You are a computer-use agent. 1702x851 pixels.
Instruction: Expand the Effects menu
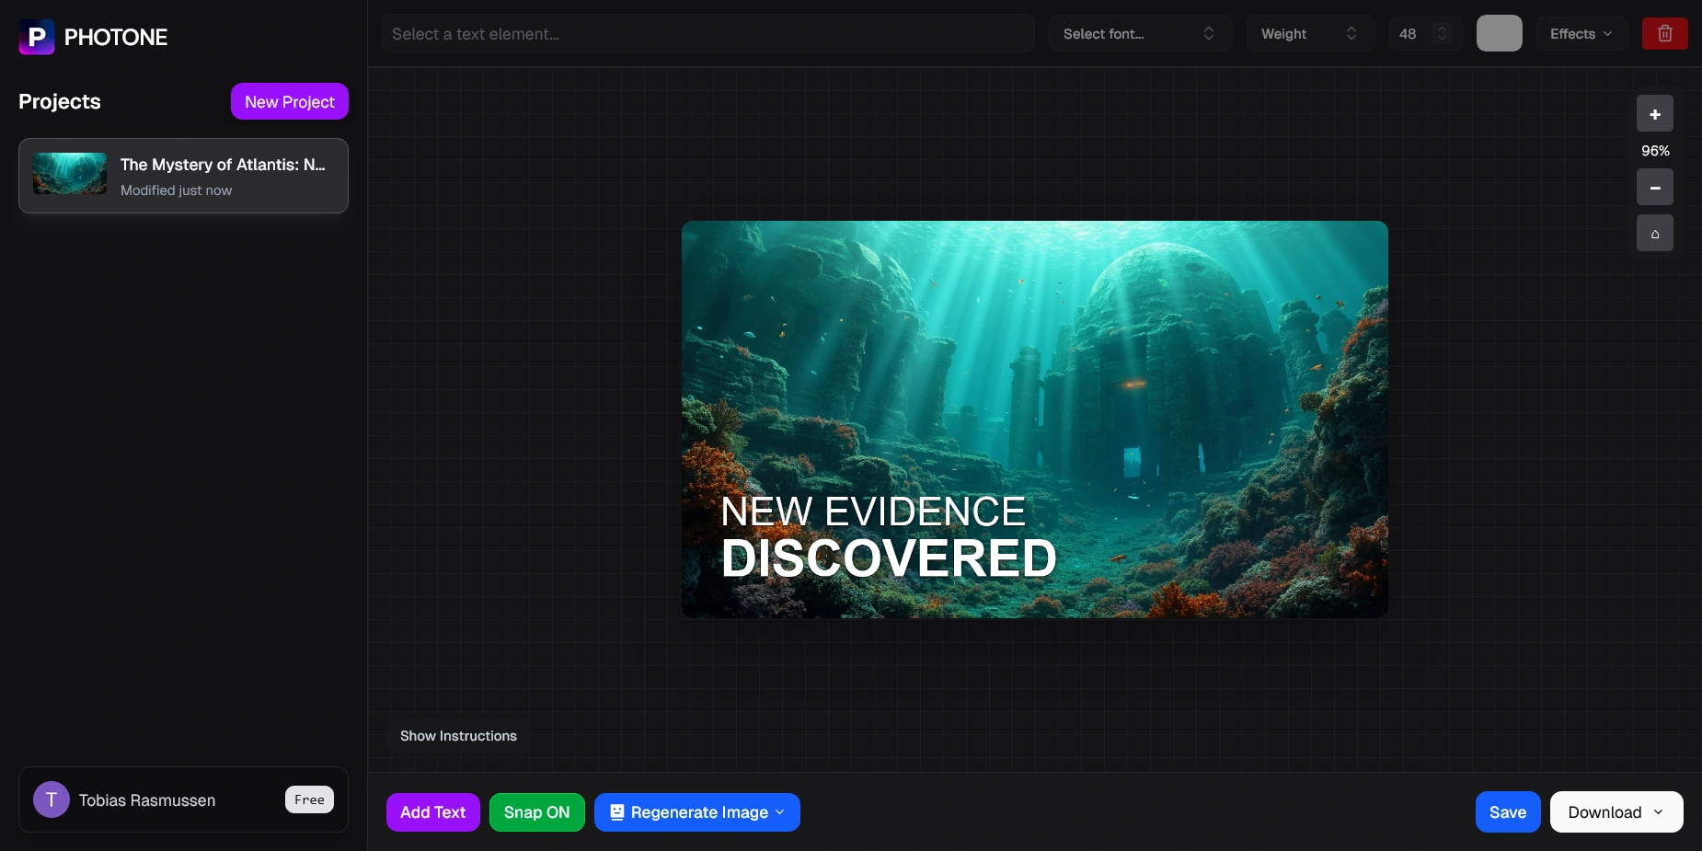pyautogui.click(x=1581, y=34)
